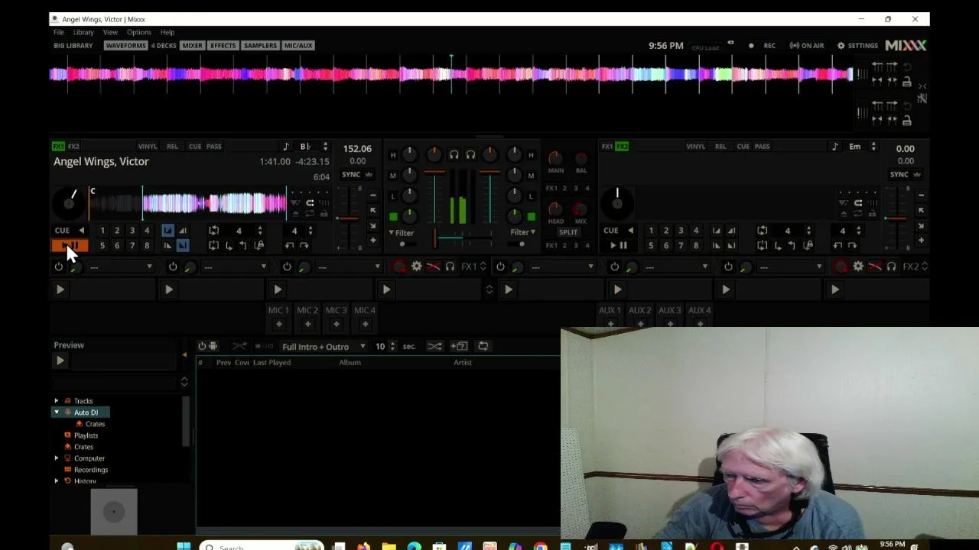The width and height of the screenshot is (979, 550).
Task: Toggle the first FX1 effect power icon
Action: [58, 267]
